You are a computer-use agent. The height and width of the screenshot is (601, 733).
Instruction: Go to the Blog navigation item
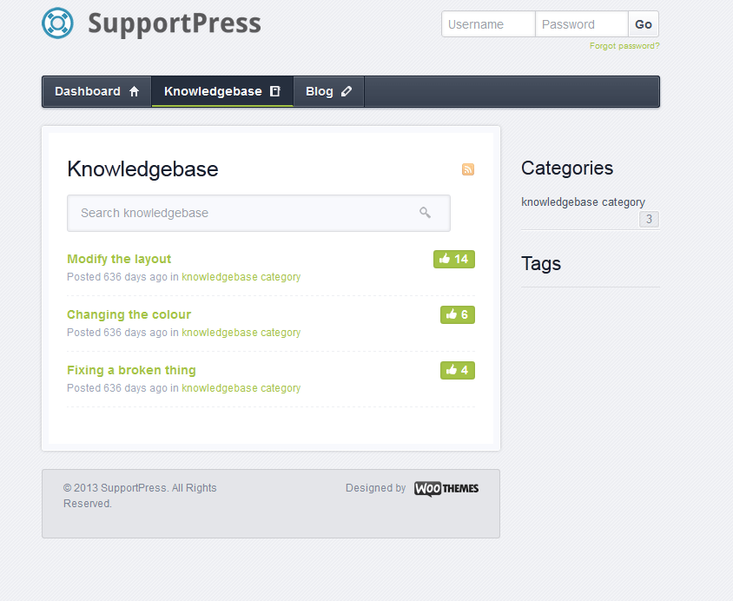coord(328,91)
